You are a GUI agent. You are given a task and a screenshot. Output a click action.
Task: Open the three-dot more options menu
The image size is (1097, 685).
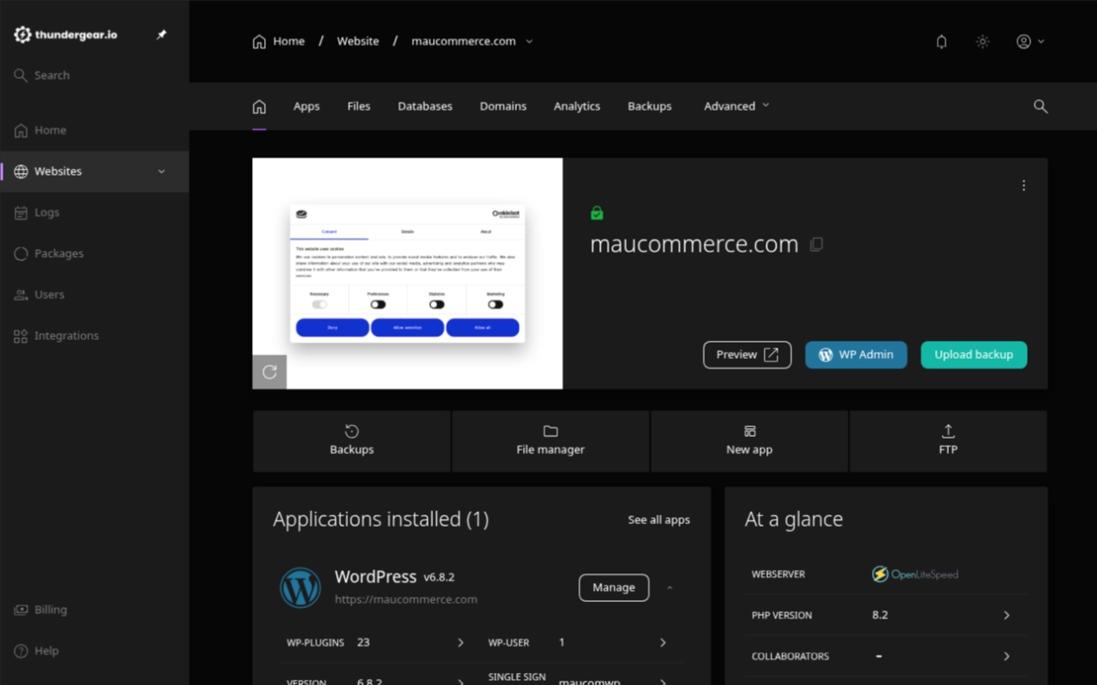tap(1023, 186)
